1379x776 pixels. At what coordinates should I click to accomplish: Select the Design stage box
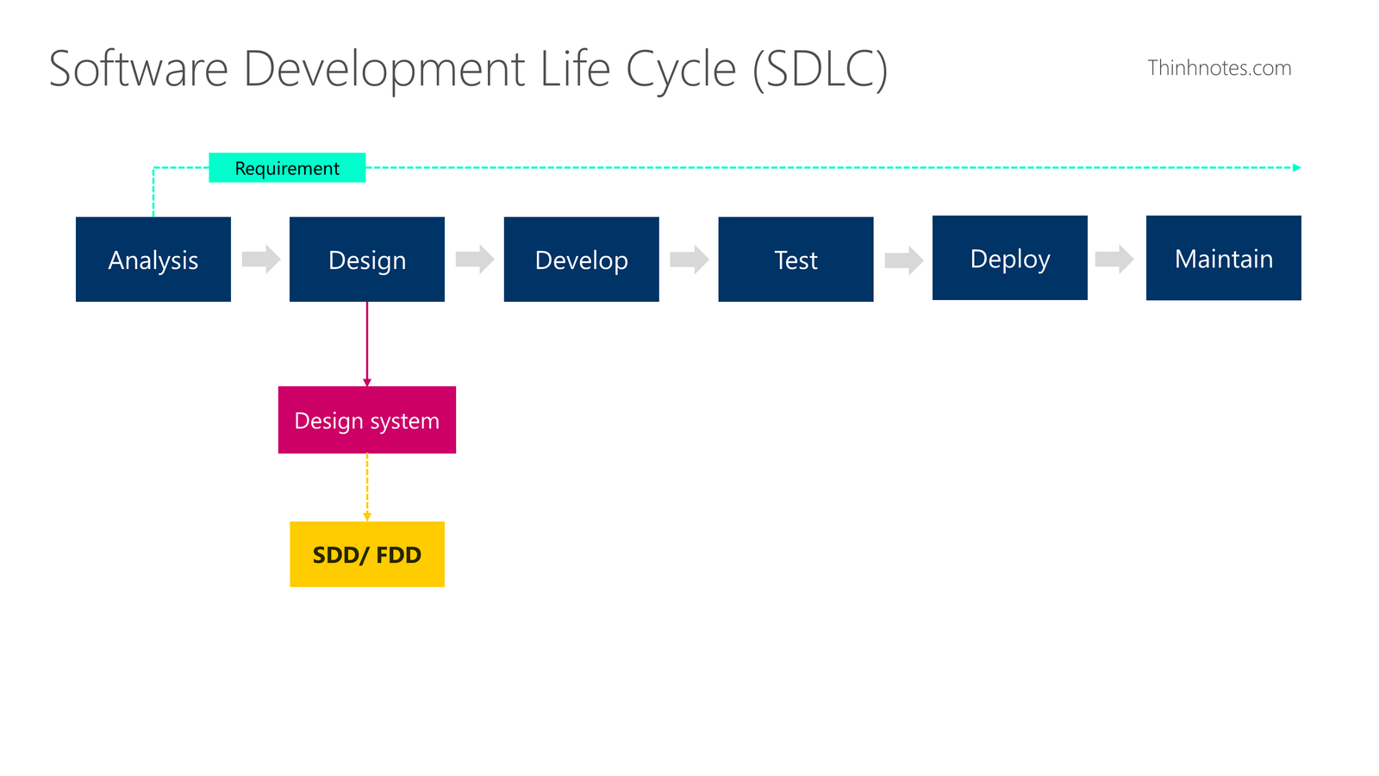[x=367, y=260]
